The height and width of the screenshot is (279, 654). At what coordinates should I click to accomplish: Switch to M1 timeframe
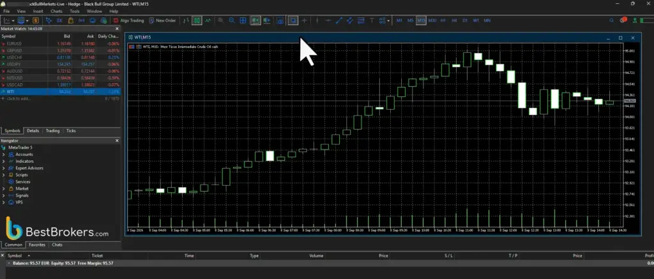pos(400,20)
